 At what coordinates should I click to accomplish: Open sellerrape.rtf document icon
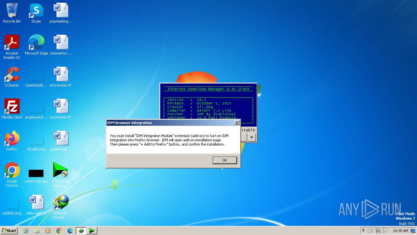(x=36, y=205)
